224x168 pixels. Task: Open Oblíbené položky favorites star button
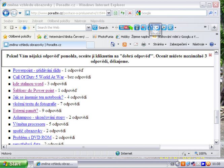(x=17, y=37)
